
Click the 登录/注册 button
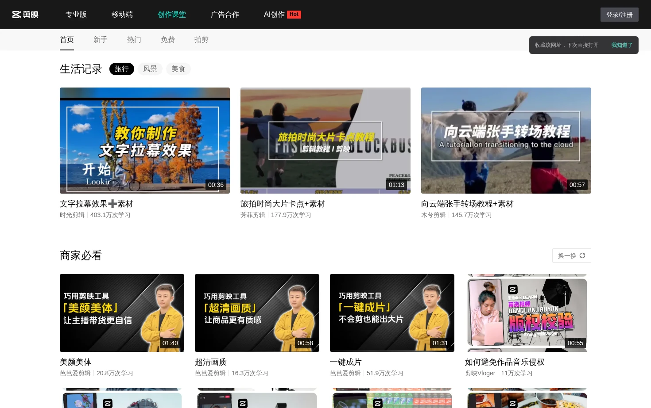click(x=620, y=15)
